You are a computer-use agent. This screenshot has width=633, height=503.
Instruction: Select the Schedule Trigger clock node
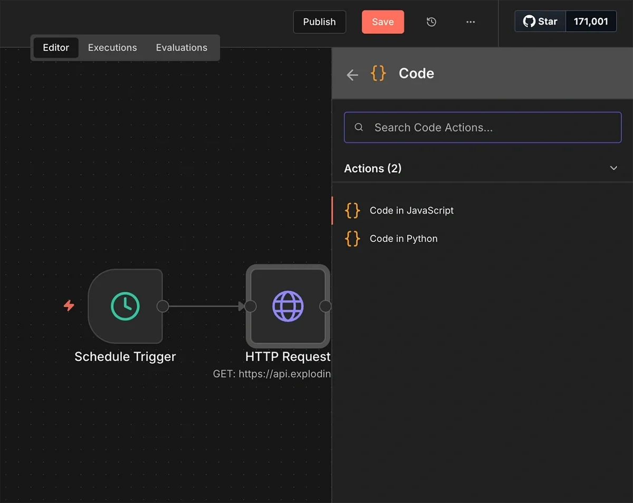pyautogui.click(x=126, y=306)
